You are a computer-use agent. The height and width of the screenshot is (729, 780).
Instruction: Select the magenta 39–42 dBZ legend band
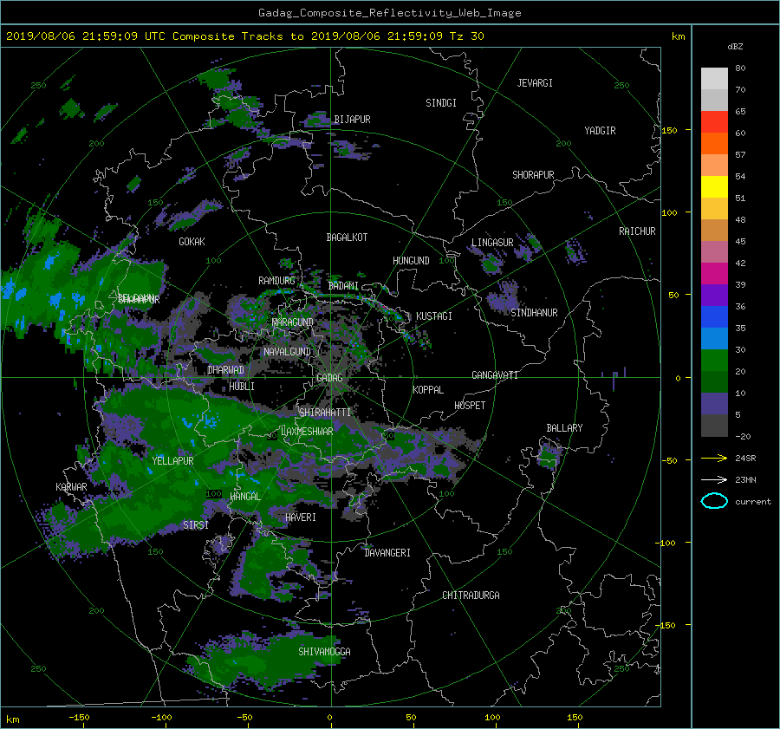pos(714,273)
